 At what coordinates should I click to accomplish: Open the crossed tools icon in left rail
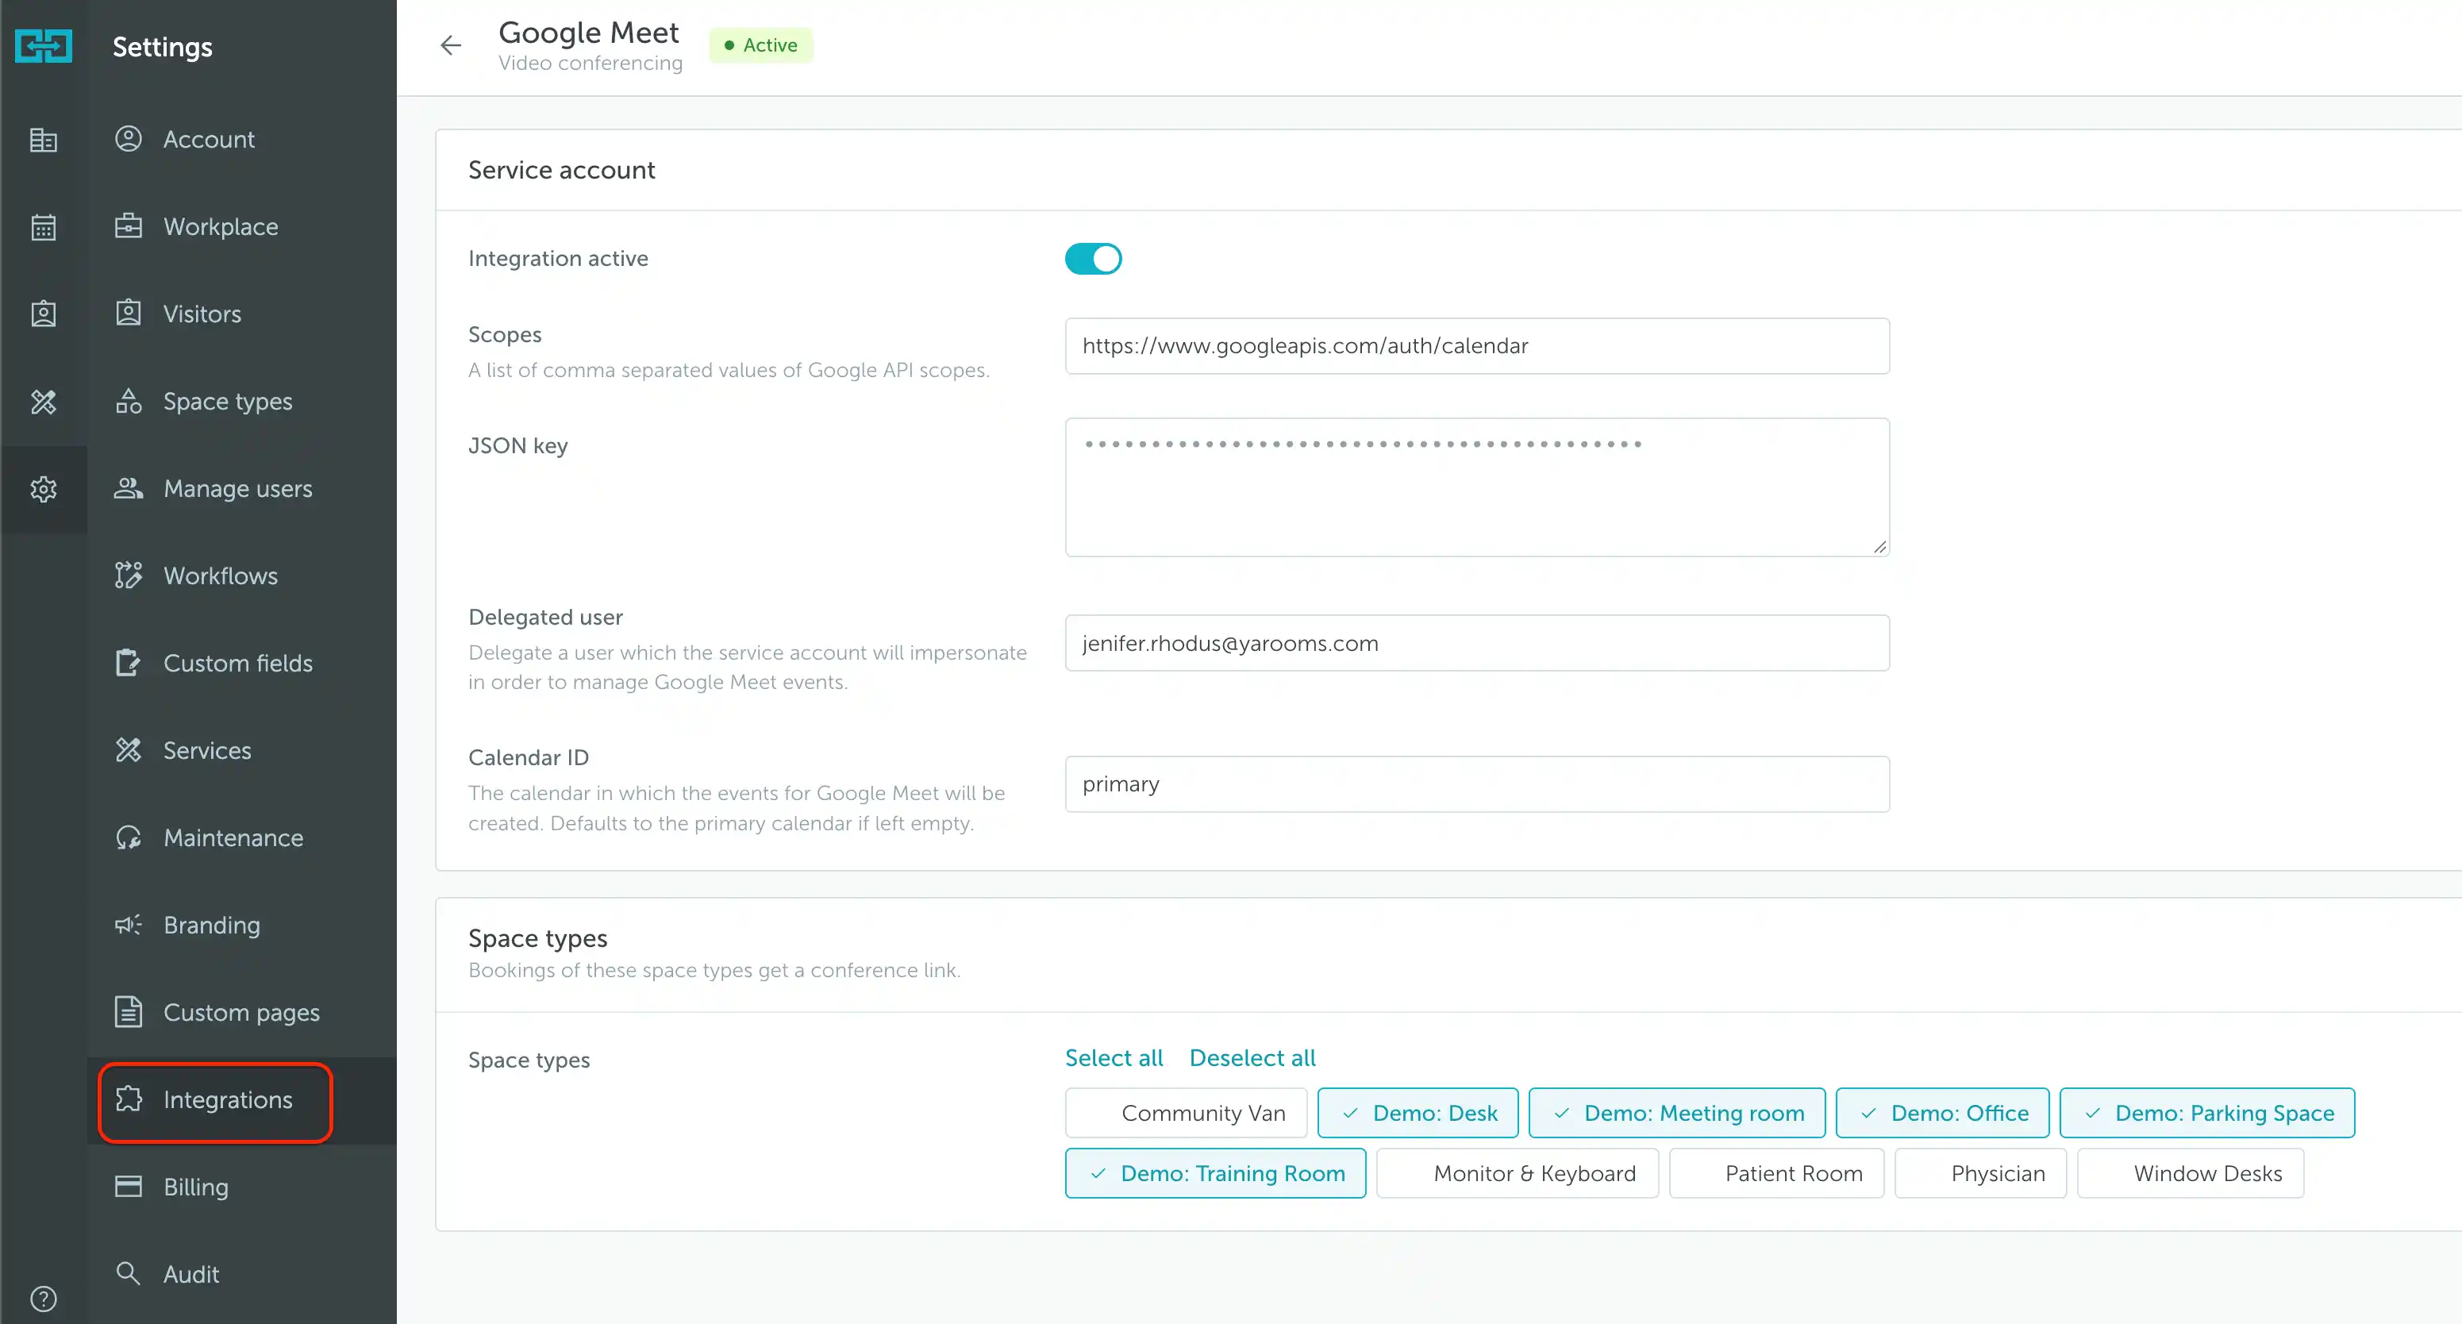43,402
